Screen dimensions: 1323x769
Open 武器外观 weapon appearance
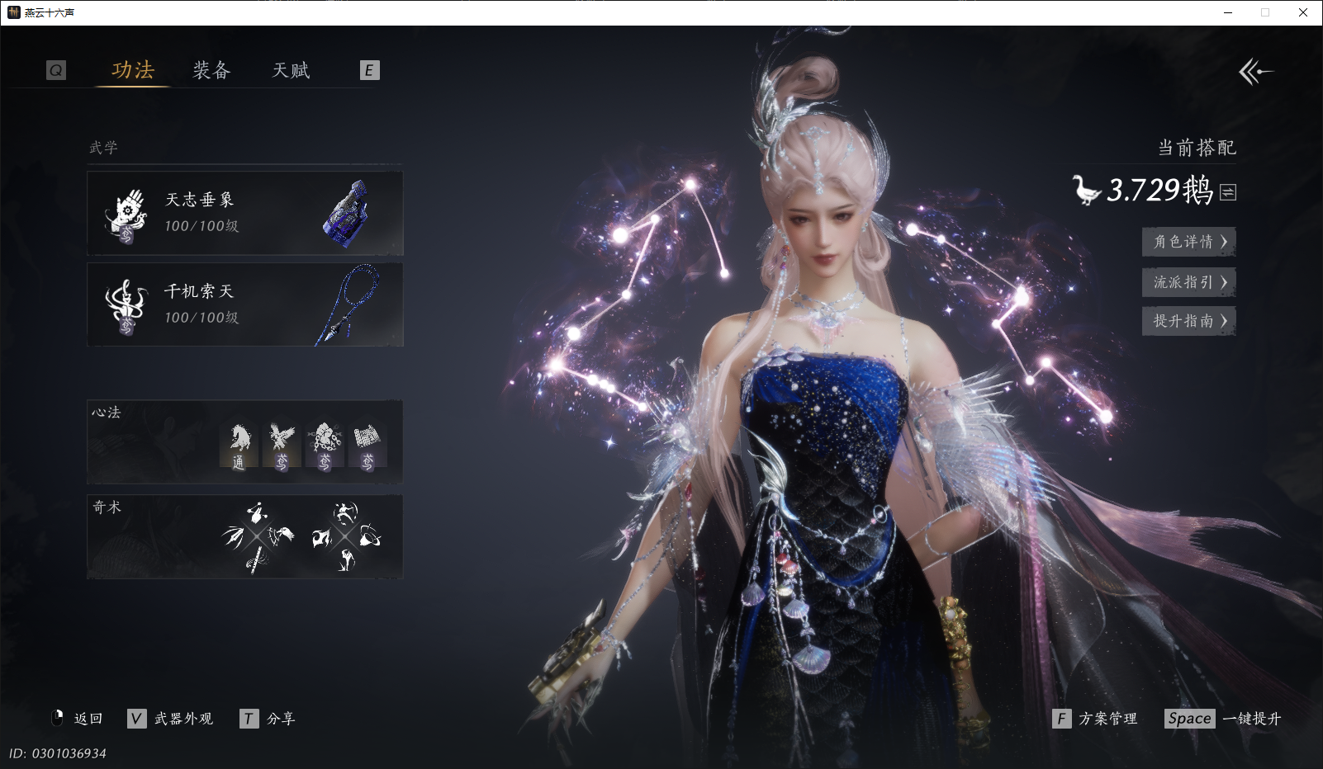[184, 719]
